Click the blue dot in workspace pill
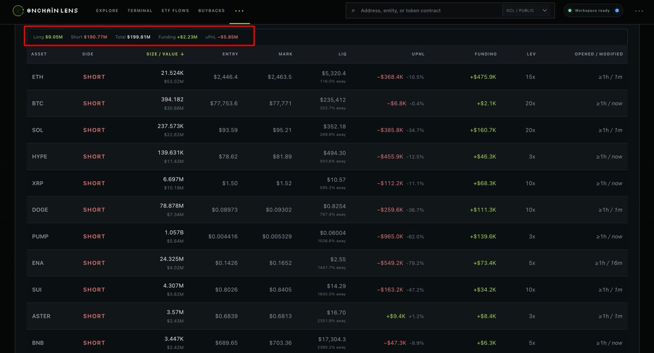 [617, 10]
